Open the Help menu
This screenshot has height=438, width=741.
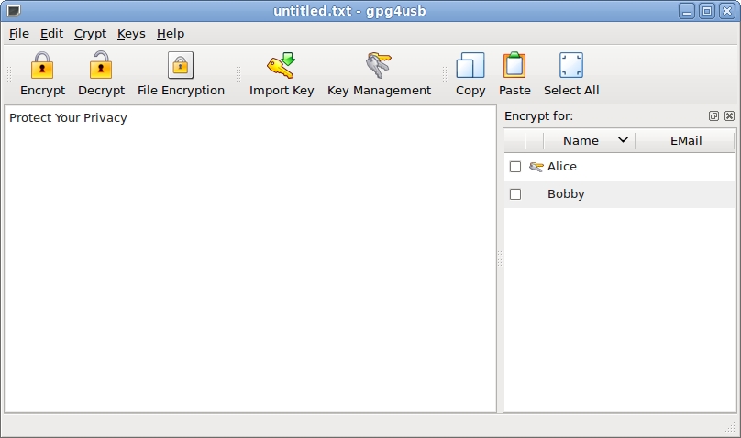171,34
